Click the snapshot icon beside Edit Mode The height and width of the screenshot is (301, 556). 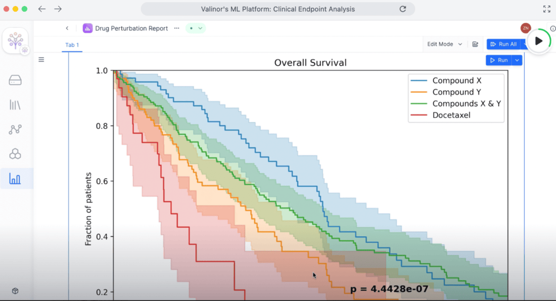(475, 44)
